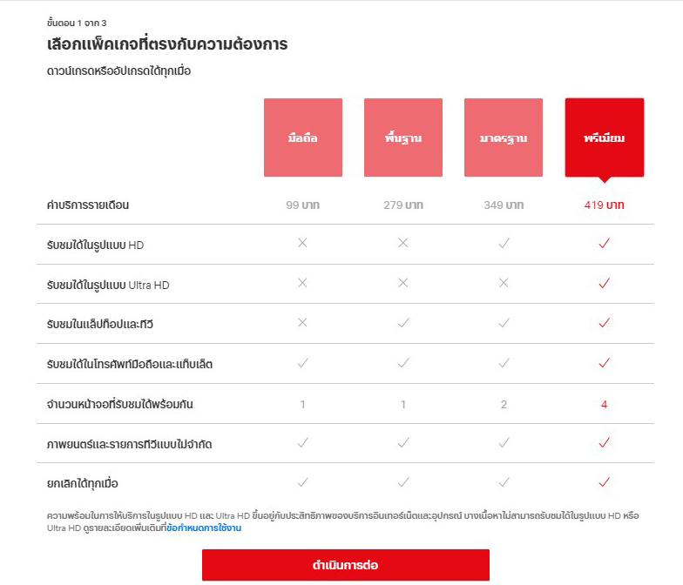Screen dimensions: 683x585
Task: Click the screens count 2 for มาตรฐาน
Action: coord(504,404)
